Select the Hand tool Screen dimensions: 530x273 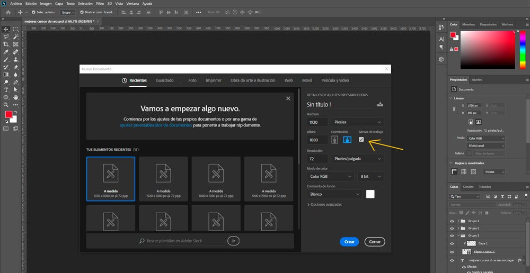[15, 97]
